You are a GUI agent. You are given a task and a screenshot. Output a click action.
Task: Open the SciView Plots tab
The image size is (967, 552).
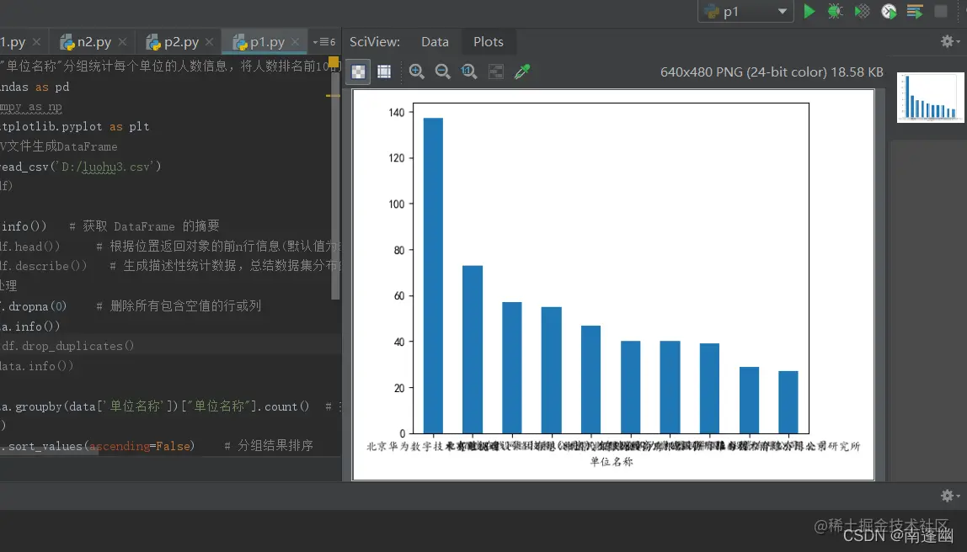click(489, 42)
